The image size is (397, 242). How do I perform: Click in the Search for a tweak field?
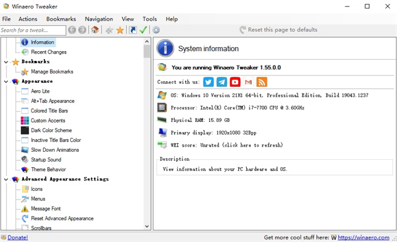click(33, 30)
